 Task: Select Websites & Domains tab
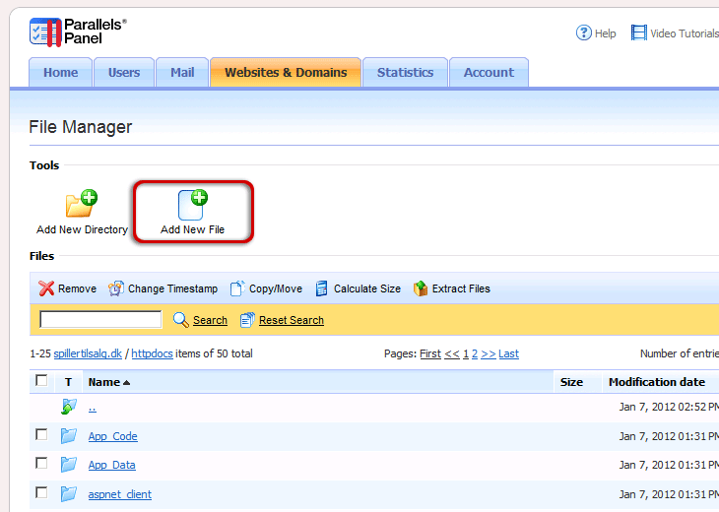[286, 73]
